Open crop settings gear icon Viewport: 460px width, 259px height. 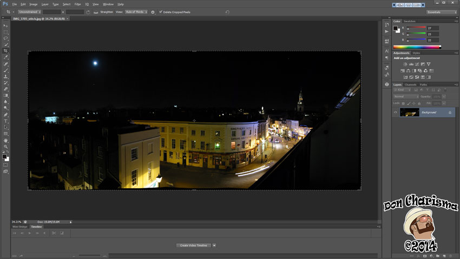tap(153, 11)
